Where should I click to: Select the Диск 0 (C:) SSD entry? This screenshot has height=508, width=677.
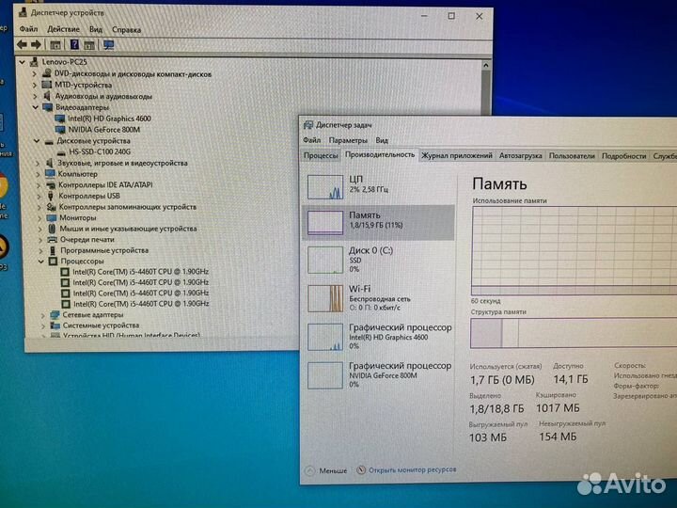(x=378, y=260)
